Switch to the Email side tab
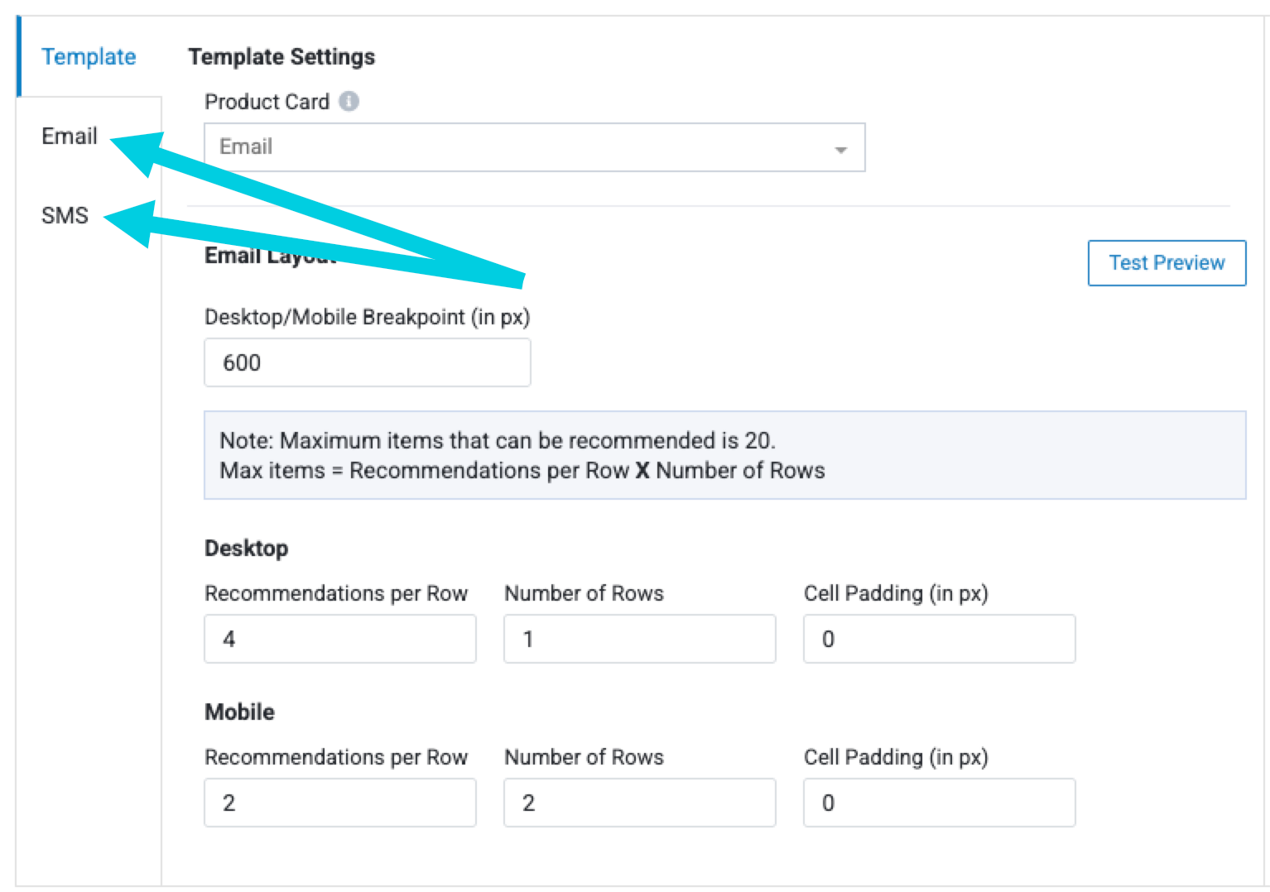The width and height of the screenshot is (1270, 892). (x=70, y=136)
